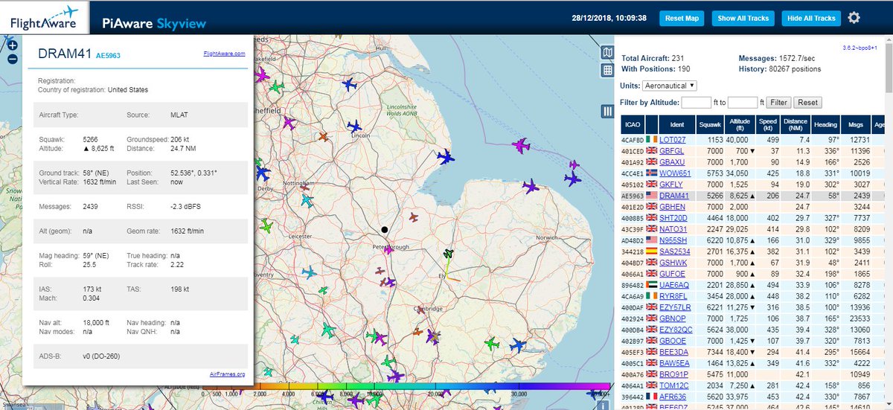Click the US flag beside N955SH

click(653, 240)
